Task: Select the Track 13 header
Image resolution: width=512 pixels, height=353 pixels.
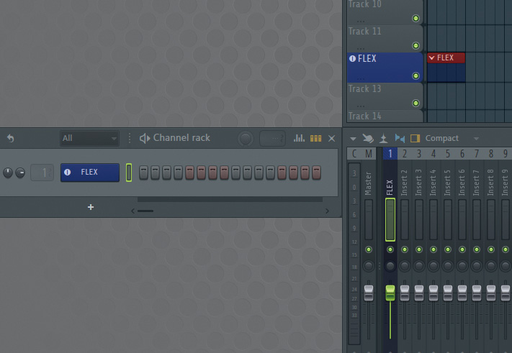Action: pos(385,96)
